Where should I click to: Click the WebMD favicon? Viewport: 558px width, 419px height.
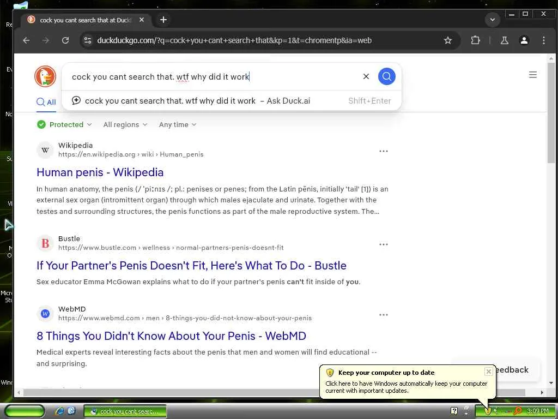[45, 314]
